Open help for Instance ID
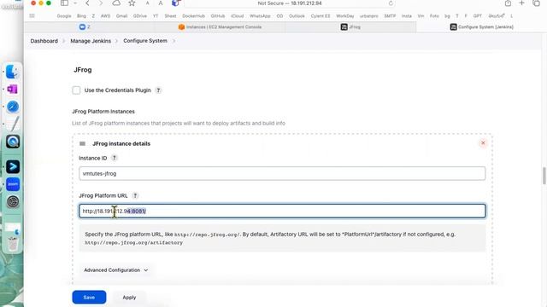547x307 pixels. coord(114,158)
